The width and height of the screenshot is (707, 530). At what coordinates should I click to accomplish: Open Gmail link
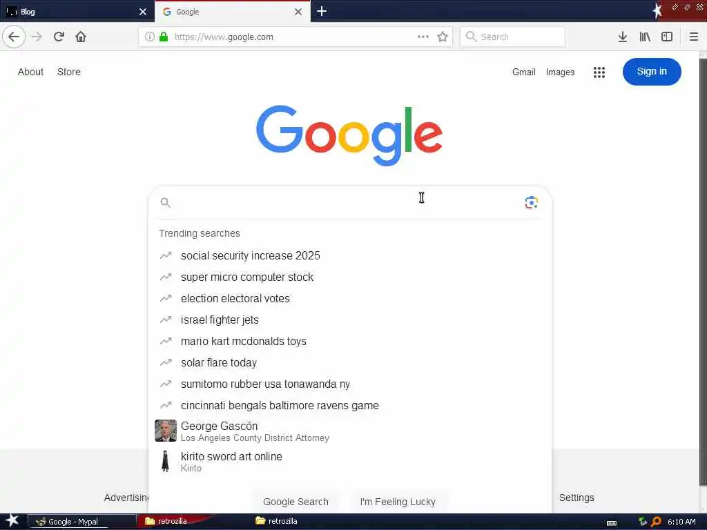pyautogui.click(x=523, y=72)
